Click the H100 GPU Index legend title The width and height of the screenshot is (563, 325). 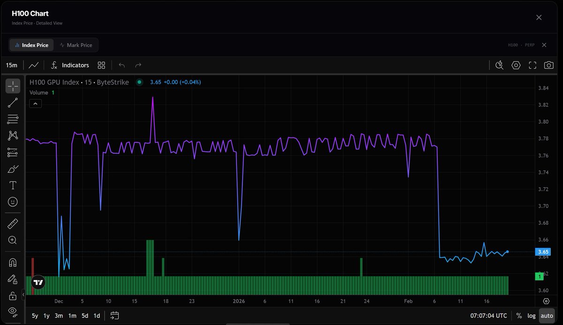pos(54,82)
